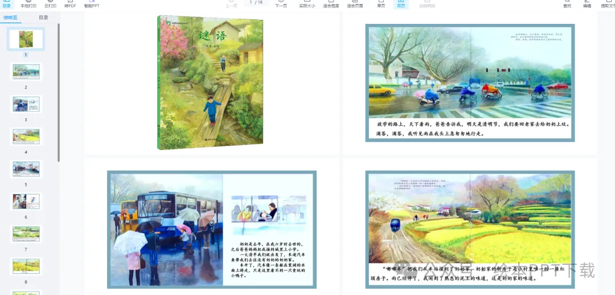Switch to the 缩略图 thumbnails tab
The width and height of the screenshot is (615, 295).
pyautogui.click(x=11, y=18)
